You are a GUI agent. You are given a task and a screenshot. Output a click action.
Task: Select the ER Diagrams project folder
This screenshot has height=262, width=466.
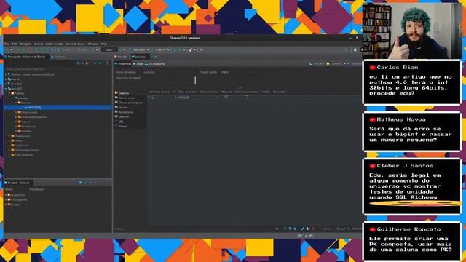tap(17, 200)
